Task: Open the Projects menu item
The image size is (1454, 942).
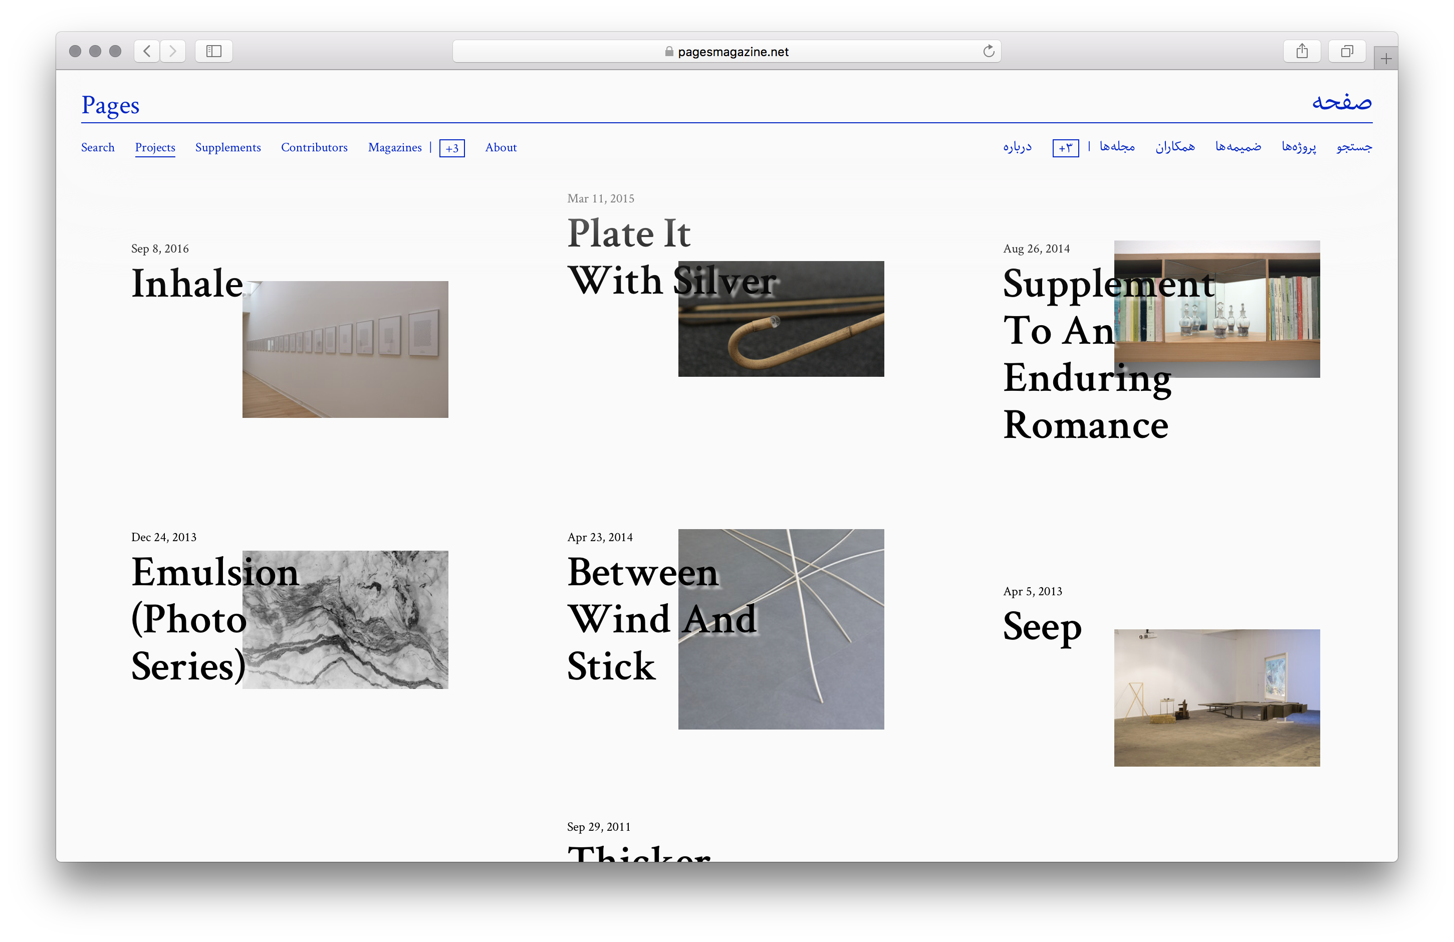Action: click(154, 147)
